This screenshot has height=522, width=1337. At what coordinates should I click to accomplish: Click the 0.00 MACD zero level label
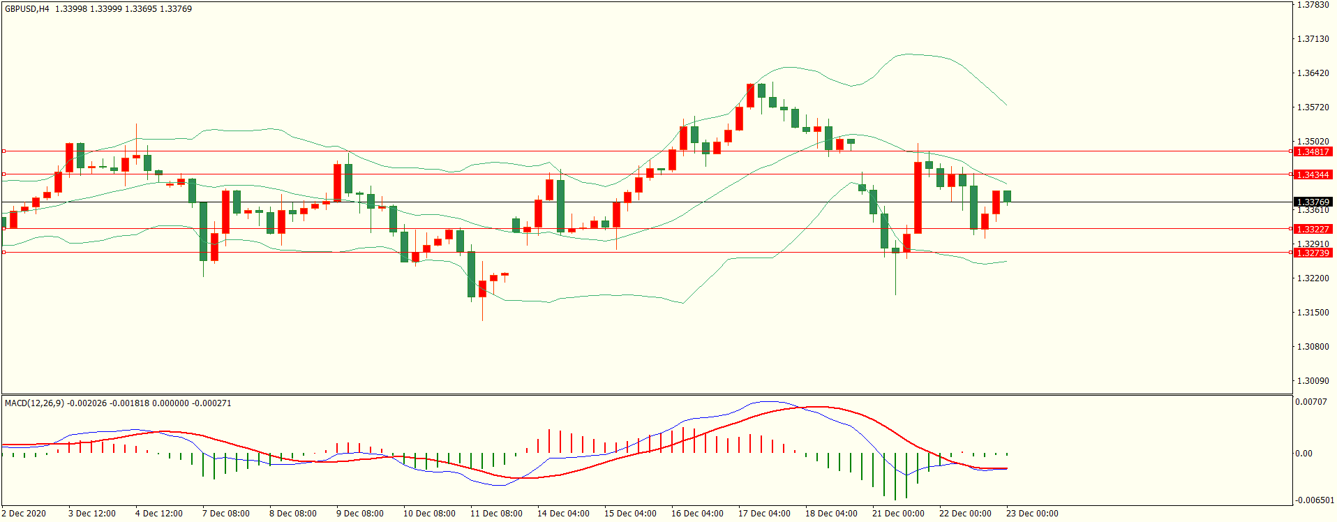(1304, 454)
